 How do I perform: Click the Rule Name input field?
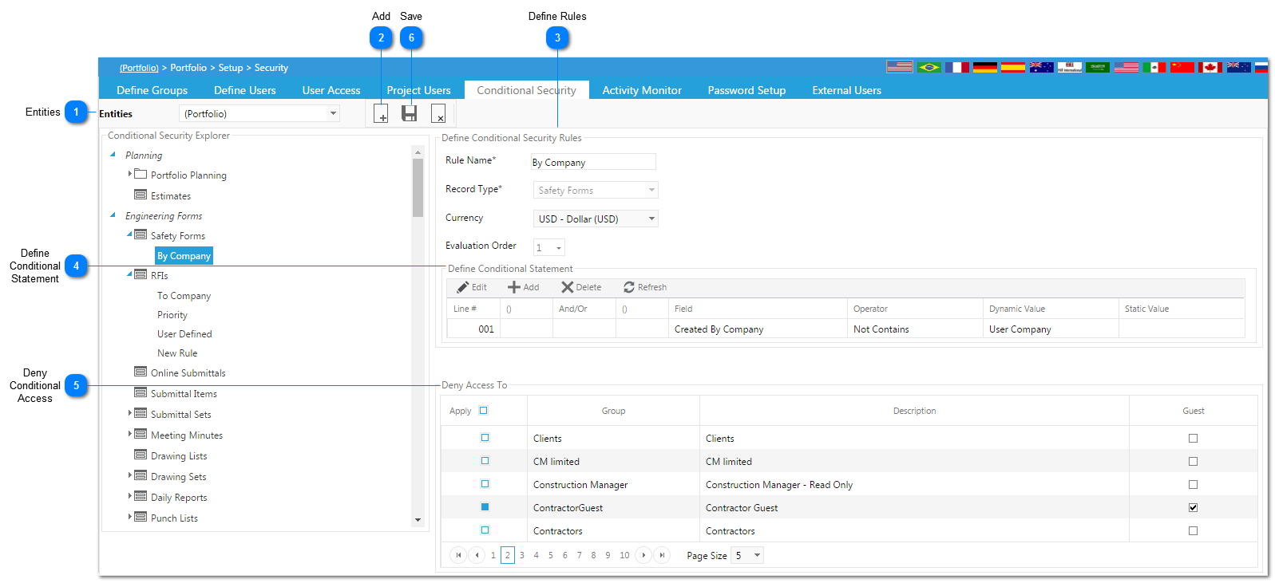coord(593,162)
